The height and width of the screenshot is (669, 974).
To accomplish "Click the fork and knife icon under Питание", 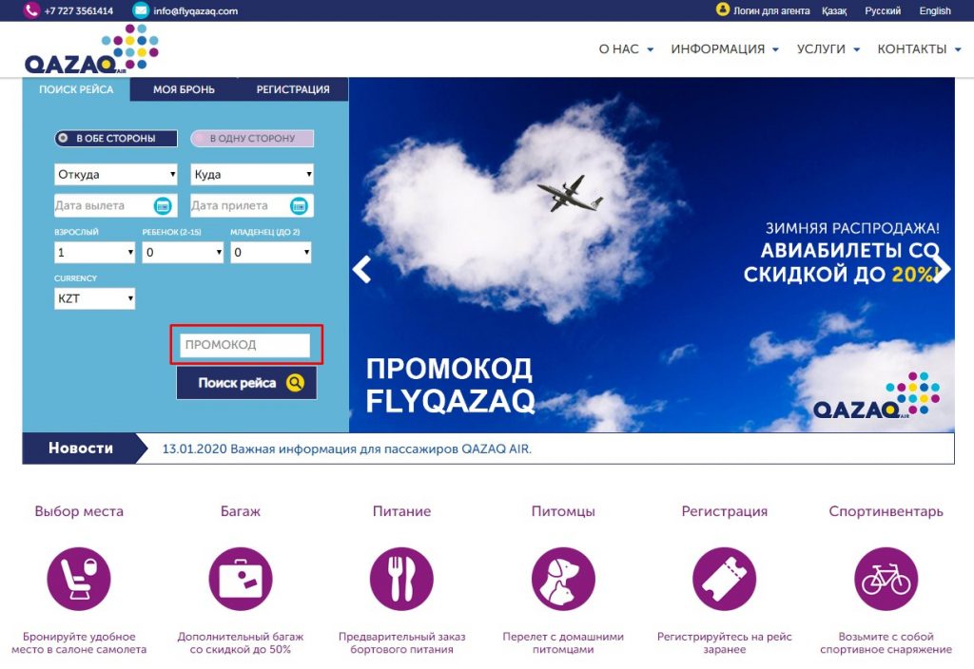I will point(402,577).
